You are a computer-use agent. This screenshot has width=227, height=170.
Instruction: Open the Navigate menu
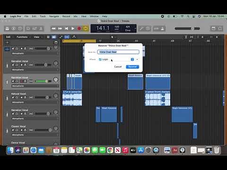[54, 16]
